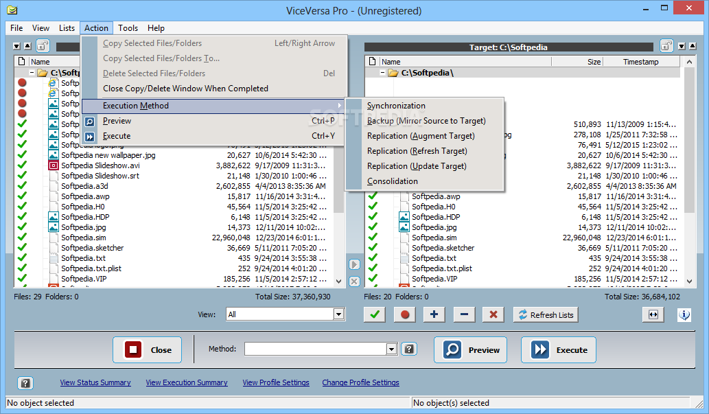The height and width of the screenshot is (414, 709).
Task: Toggle the first red status marker in source list
Action: (22, 83)
